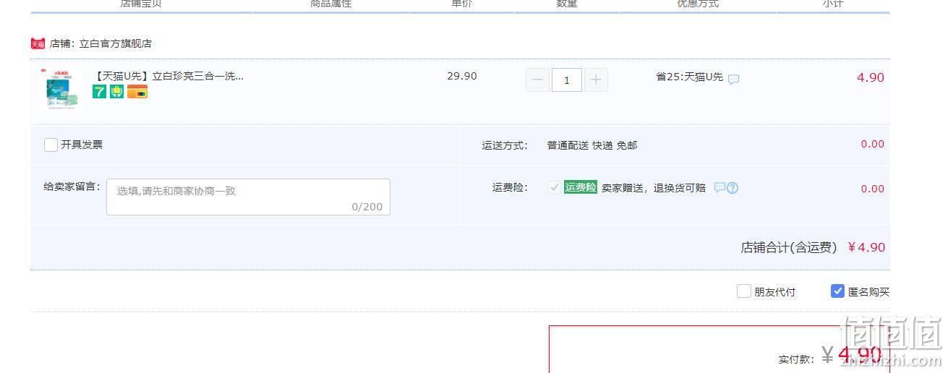
Task: Click the 实付款 label
Action: [796, 359]
